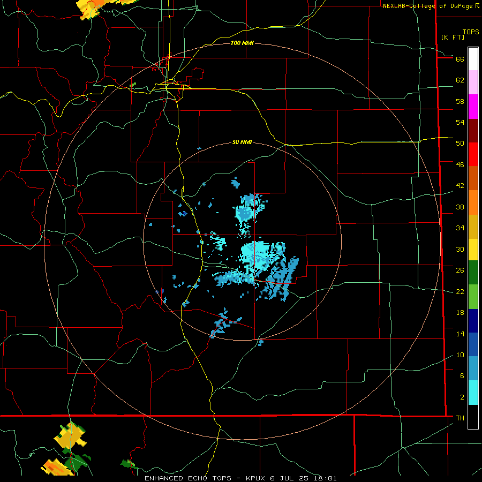Click the TOPS legend title
The height and width of the screenshot is (482, 482).
click(x=471, y=32)
